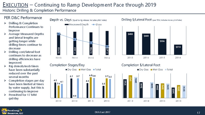Select the $336 drilling cost bar
This screenshot has height=115, width=205.
click(162, 47)
